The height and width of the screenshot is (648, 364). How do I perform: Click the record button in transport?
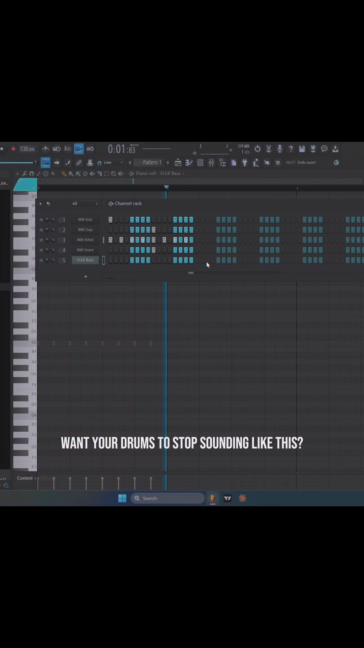click(13, 149)
